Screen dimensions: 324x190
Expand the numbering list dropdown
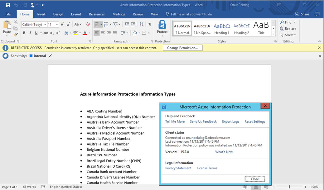pyautogui.click(x=111, y=25)
